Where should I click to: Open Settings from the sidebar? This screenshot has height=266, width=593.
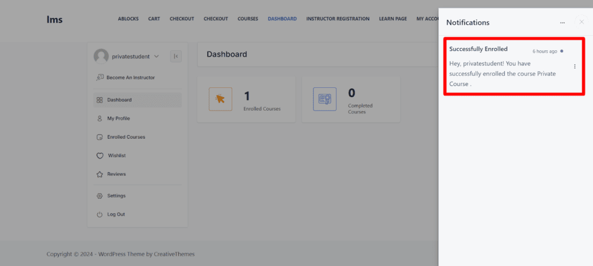tap(116, 195)
